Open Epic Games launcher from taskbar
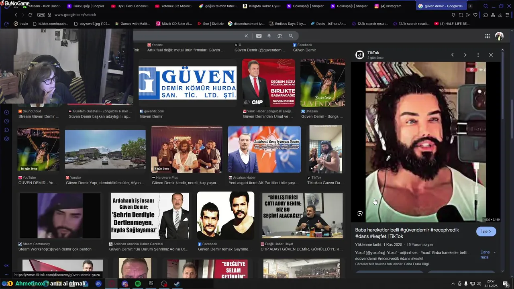 (x=151, y=284)
